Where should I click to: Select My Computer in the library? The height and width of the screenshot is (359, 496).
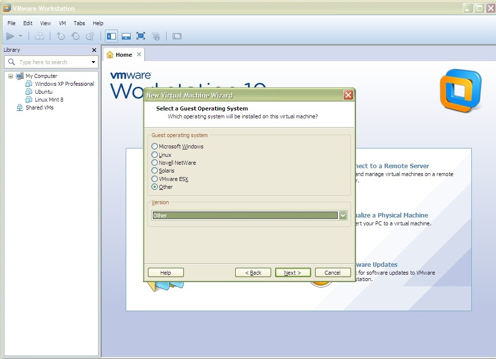41,76
